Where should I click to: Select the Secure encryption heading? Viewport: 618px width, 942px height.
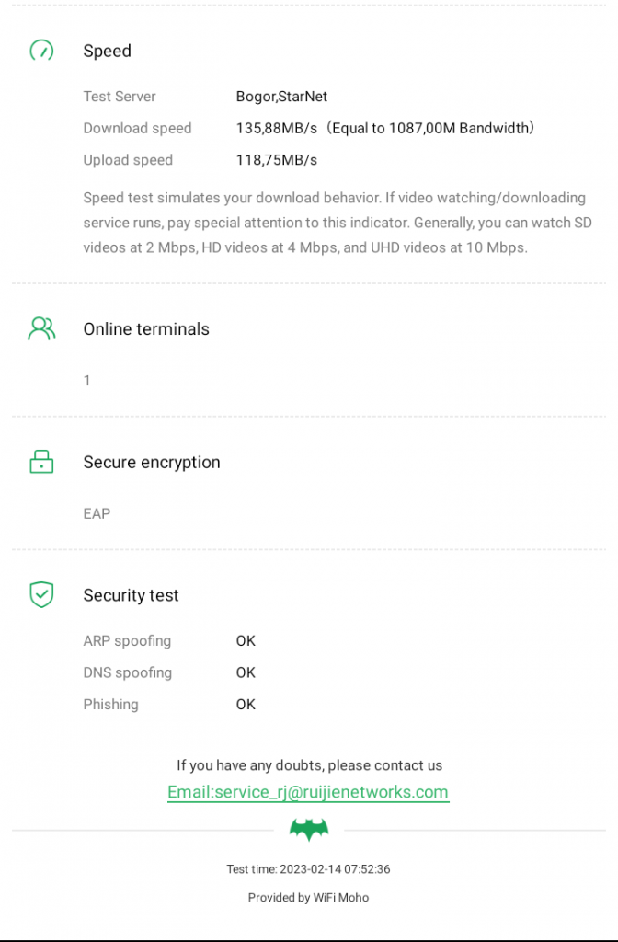pyautogui.click(x=152, y=463)
